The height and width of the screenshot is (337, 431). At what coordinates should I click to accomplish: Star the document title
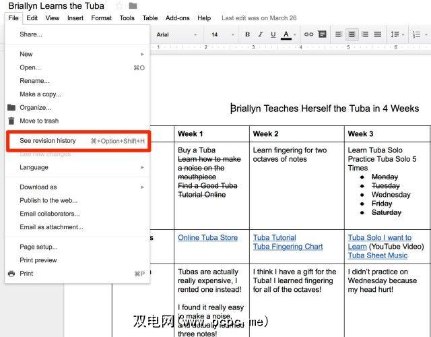[x=119, y=6]
